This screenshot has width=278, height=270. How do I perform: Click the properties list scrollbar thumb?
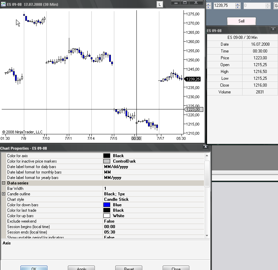(x=207, y=174)
